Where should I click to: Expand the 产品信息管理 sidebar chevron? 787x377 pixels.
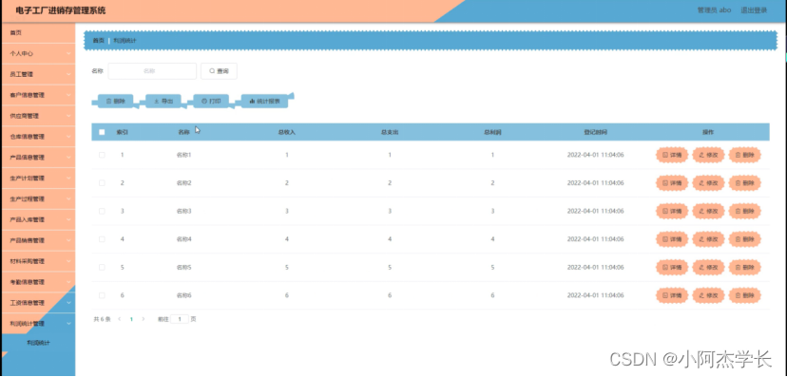click(68, 158)
